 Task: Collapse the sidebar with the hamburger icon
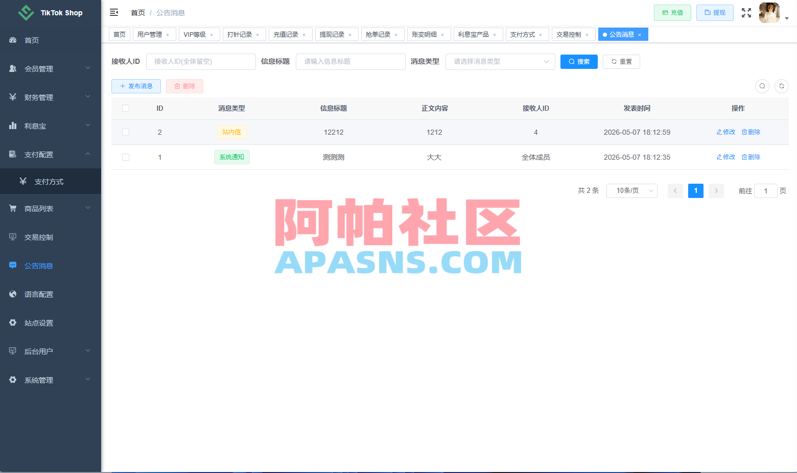pos(114,12)
